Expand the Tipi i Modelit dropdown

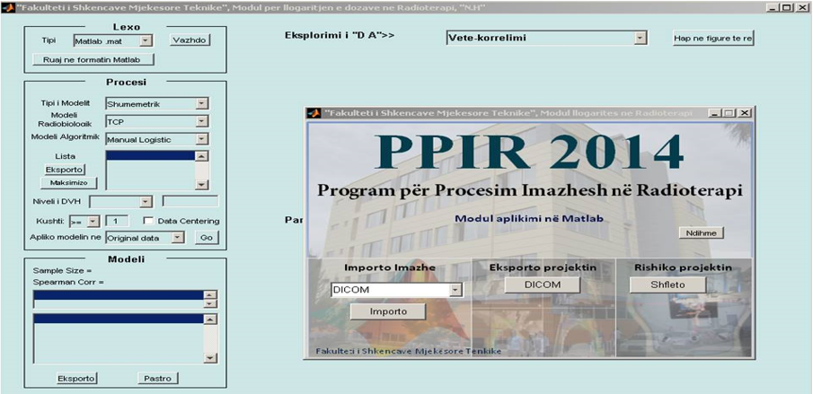tap(201, 104)
